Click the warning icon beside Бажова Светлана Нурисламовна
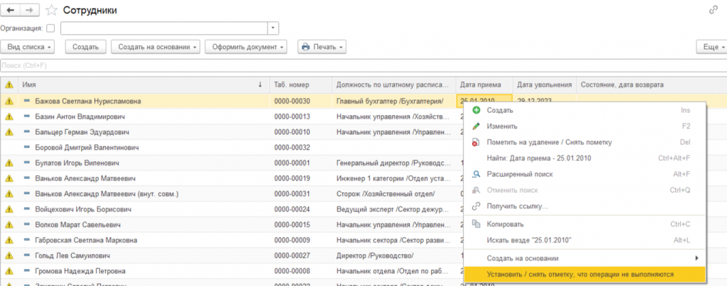 point(9,101)
